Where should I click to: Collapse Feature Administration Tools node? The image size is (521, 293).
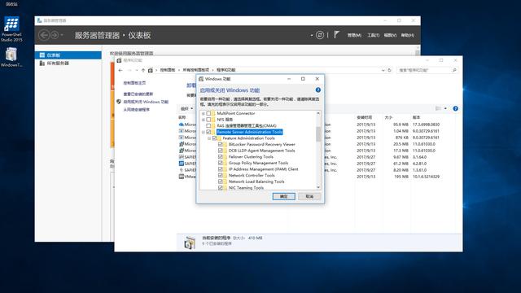209,138
